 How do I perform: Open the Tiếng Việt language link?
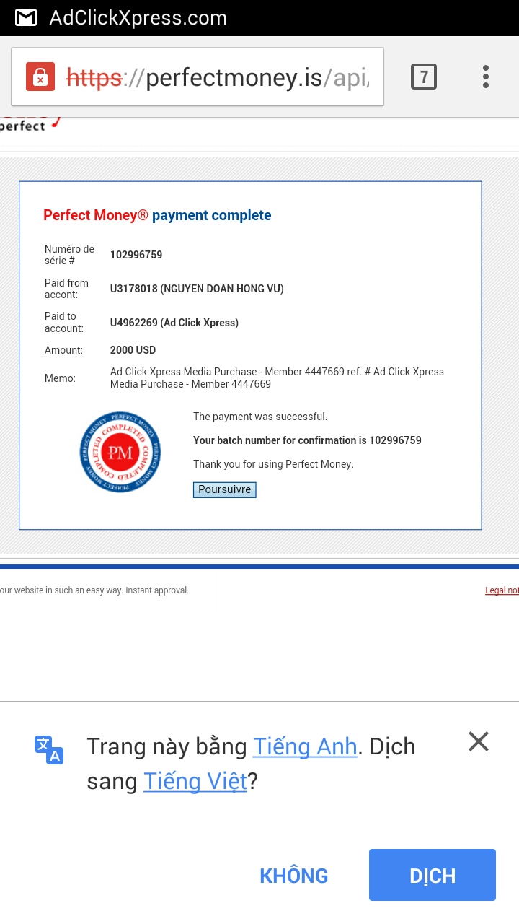[x=195, y=781]
